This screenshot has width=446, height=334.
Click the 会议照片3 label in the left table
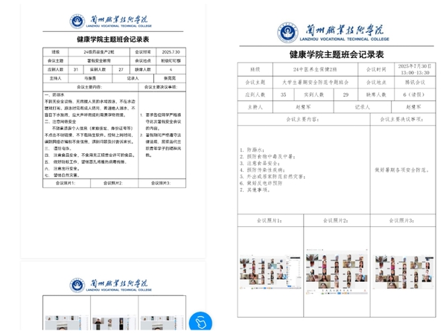click(x=161, y=183)
